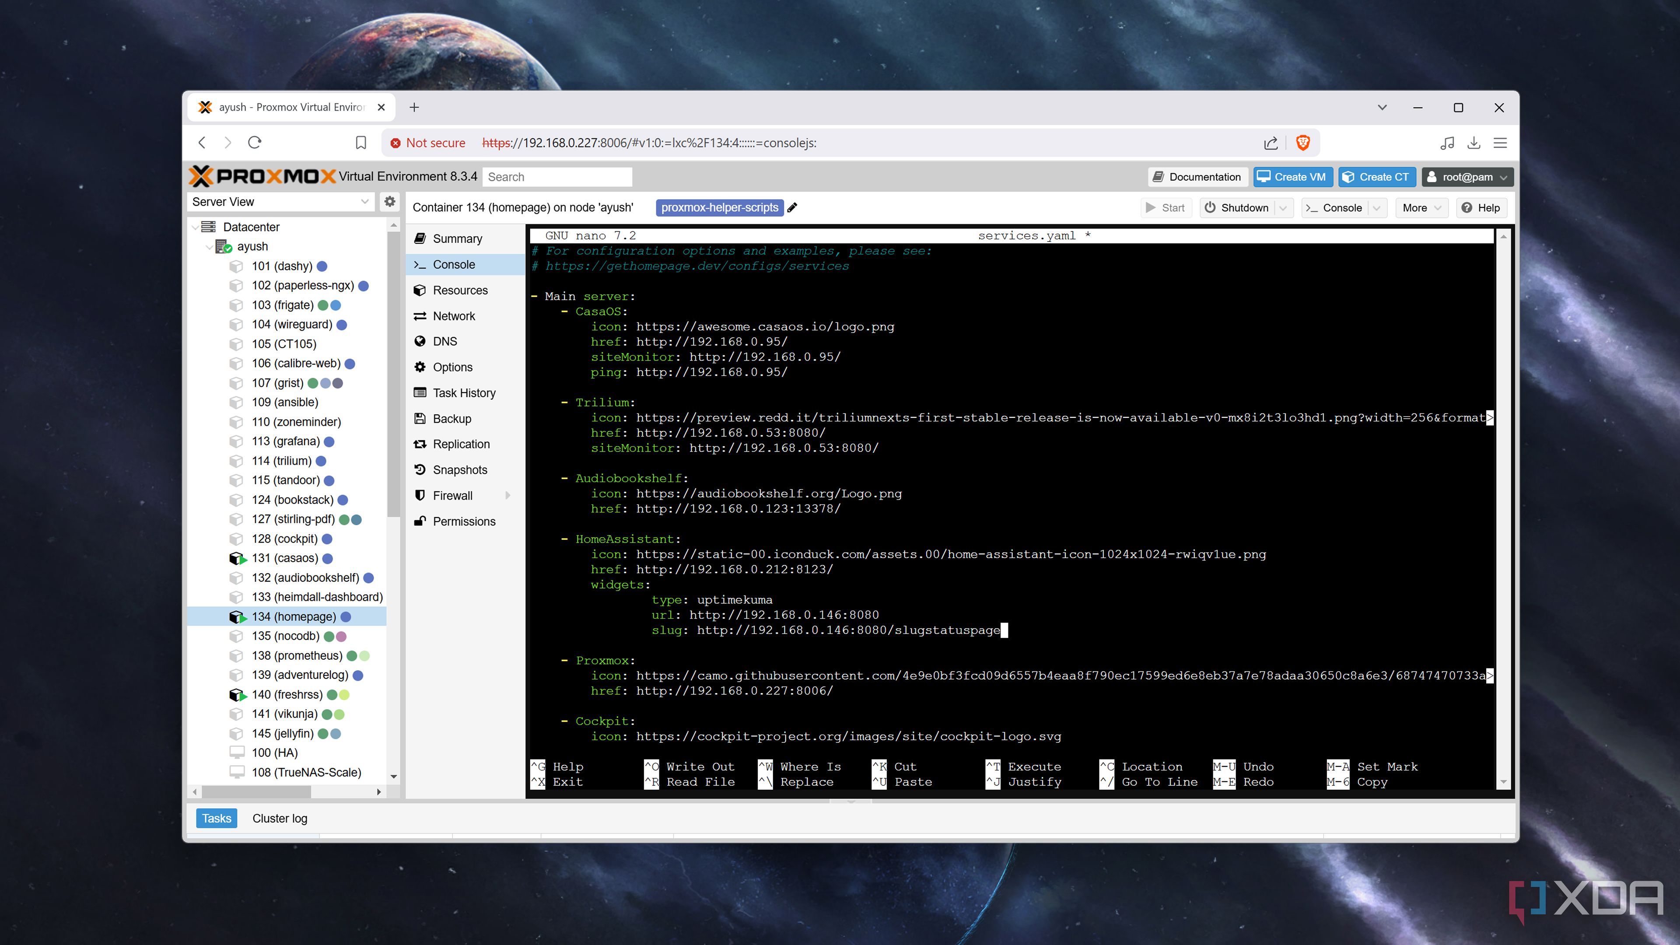Image resolution: width=1680 pixels, height=945 pixels.
Task: Open the browser playlist music icon
Action: tap(1447, 143)
